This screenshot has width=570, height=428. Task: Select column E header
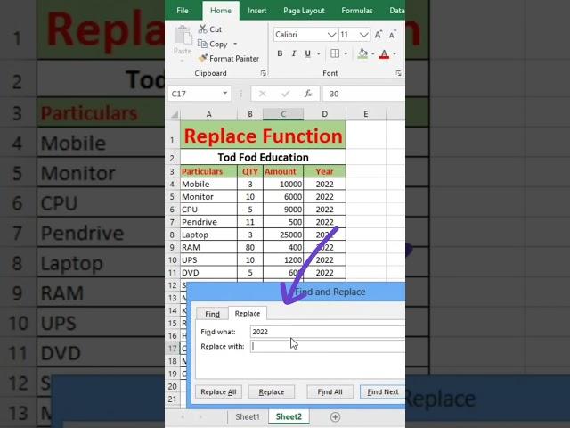[x=366, y=114]
